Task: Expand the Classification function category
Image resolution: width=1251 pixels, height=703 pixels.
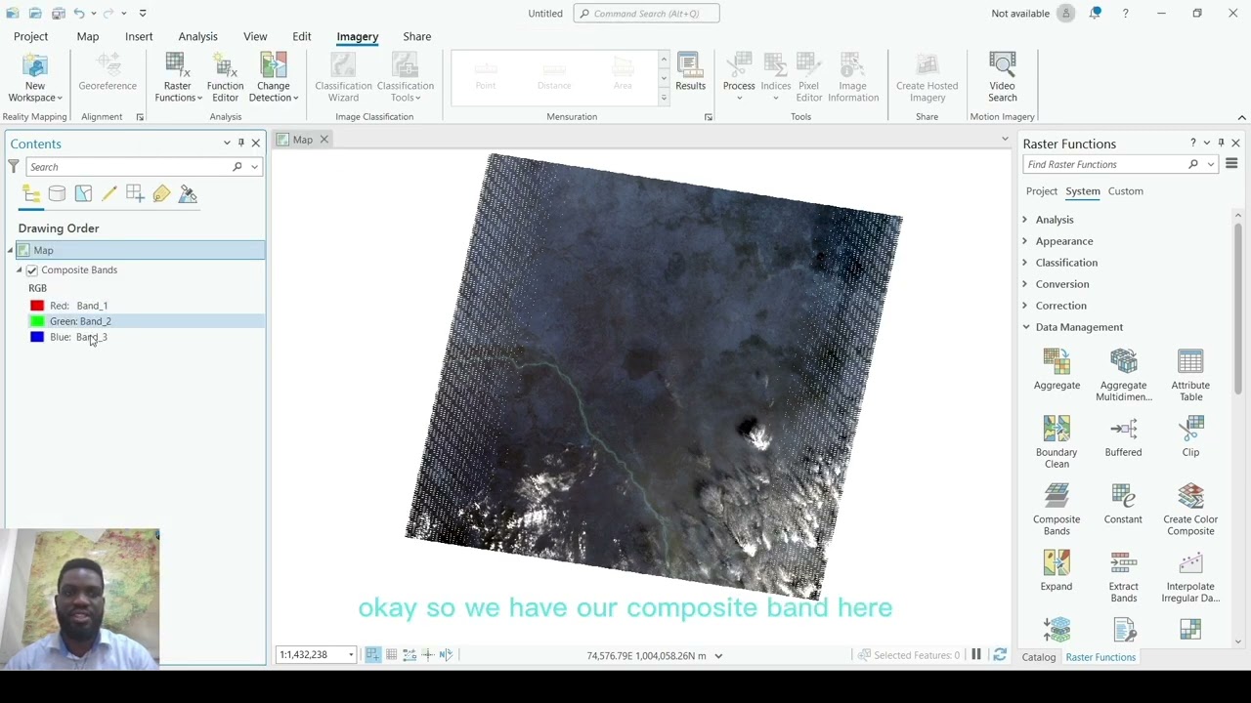Action: click(1025, 263)
